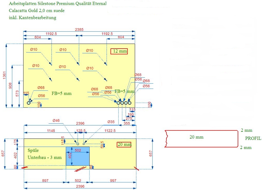Click the Ø46 hole above the sink
This screenshot has width=262, height=190.
[x=78, y=144]
